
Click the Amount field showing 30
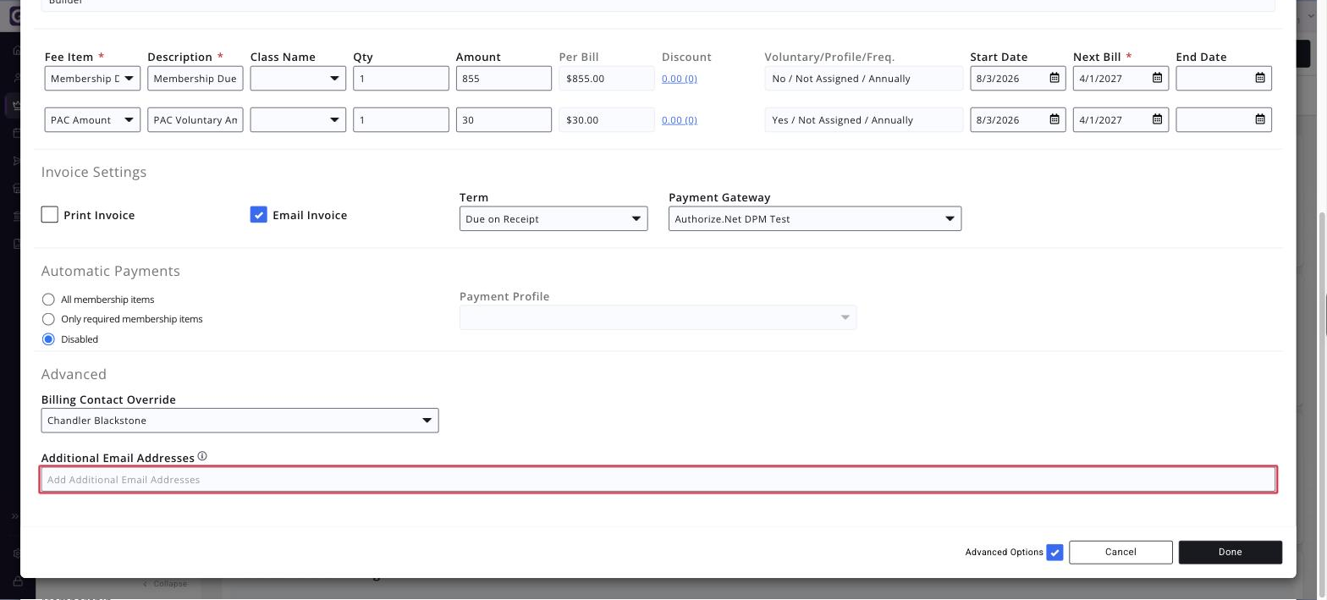504,120
